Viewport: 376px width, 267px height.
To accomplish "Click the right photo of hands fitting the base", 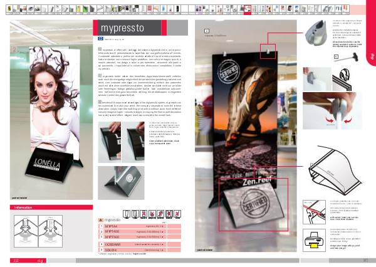I will pos(133,142).
